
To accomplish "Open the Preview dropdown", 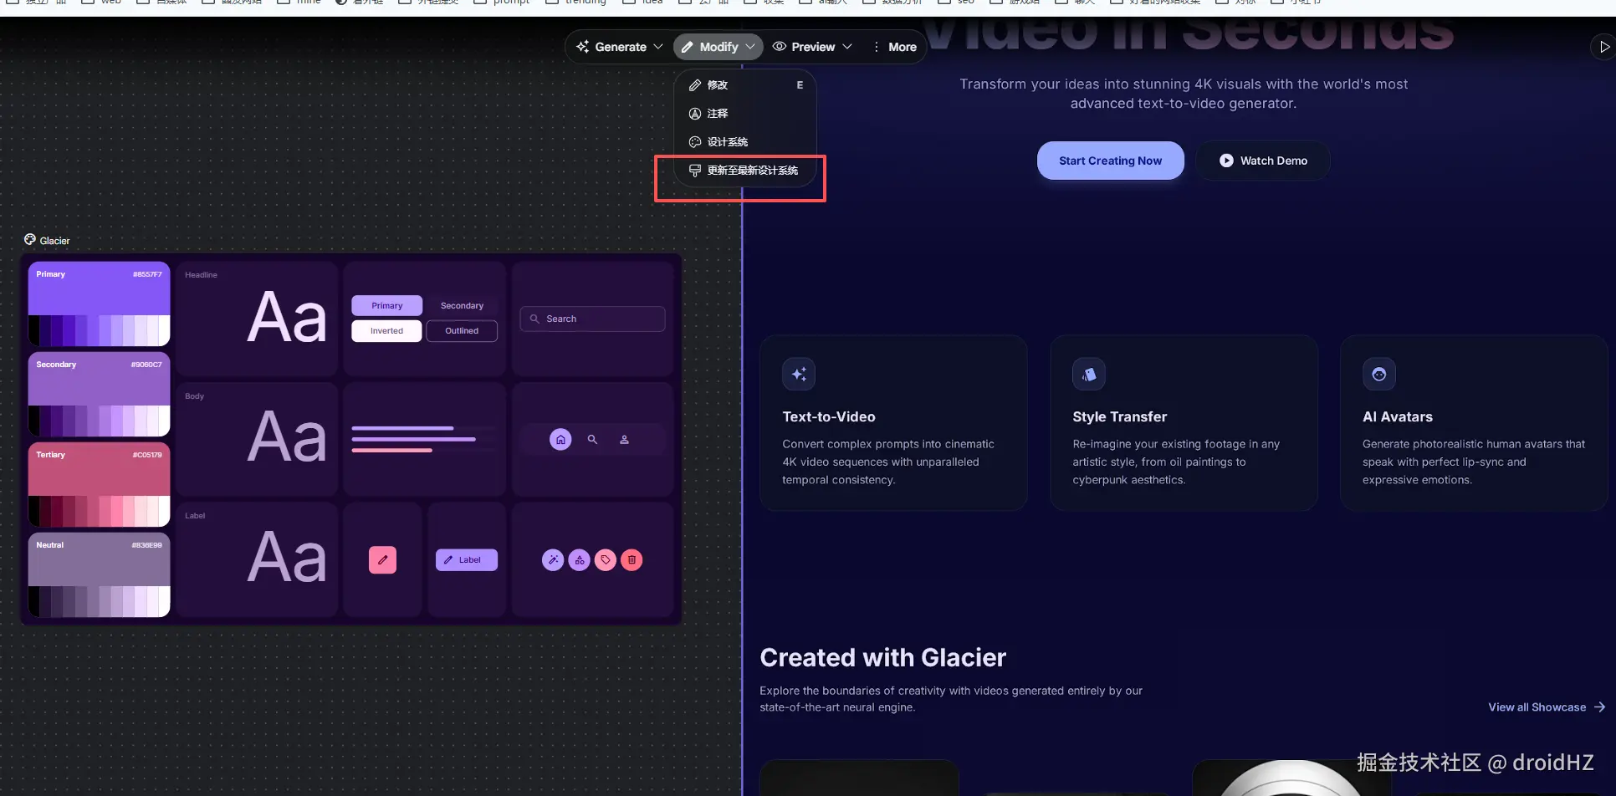I will (x=812, y=47).
